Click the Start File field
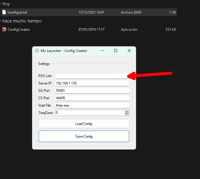Screen dimensions: 200x179 pos(92,105)
